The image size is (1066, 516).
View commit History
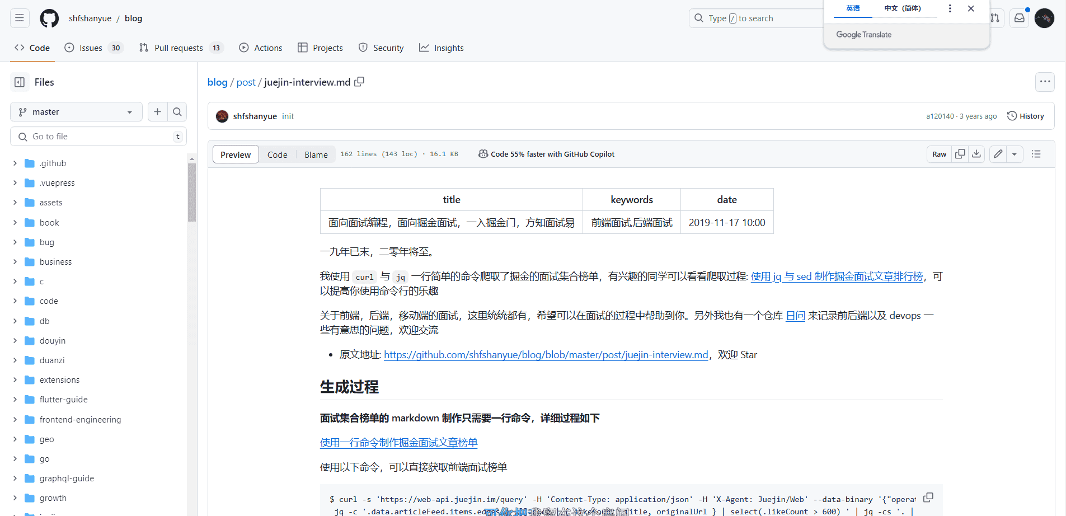coord(1026,116)
